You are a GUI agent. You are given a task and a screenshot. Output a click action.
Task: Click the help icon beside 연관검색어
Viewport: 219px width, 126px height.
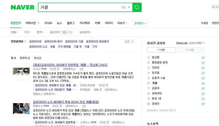[x=25, y=41]
